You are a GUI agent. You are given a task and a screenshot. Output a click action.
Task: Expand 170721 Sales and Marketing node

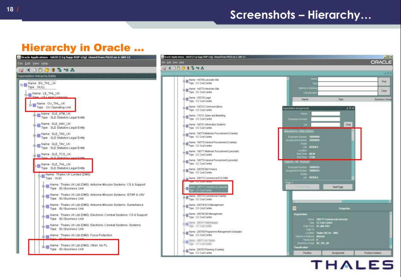click(x=184, y=117)
